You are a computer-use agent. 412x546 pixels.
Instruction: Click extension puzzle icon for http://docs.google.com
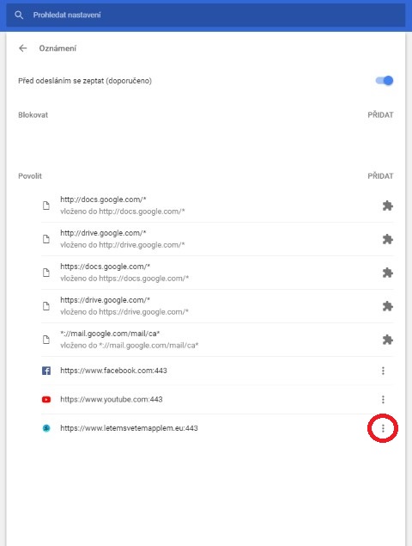click(387, 206)
